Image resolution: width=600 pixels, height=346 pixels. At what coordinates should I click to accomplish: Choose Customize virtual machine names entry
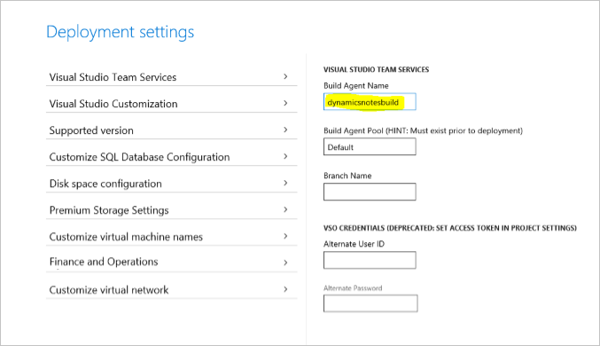(x=171, y=236)
